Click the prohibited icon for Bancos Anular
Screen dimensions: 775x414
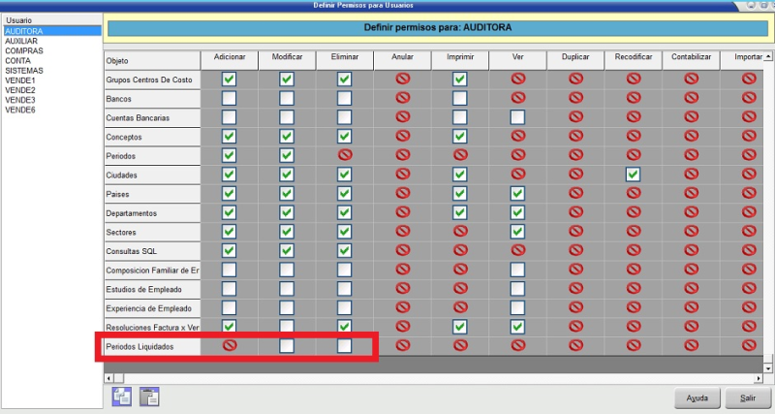(403, 98)
